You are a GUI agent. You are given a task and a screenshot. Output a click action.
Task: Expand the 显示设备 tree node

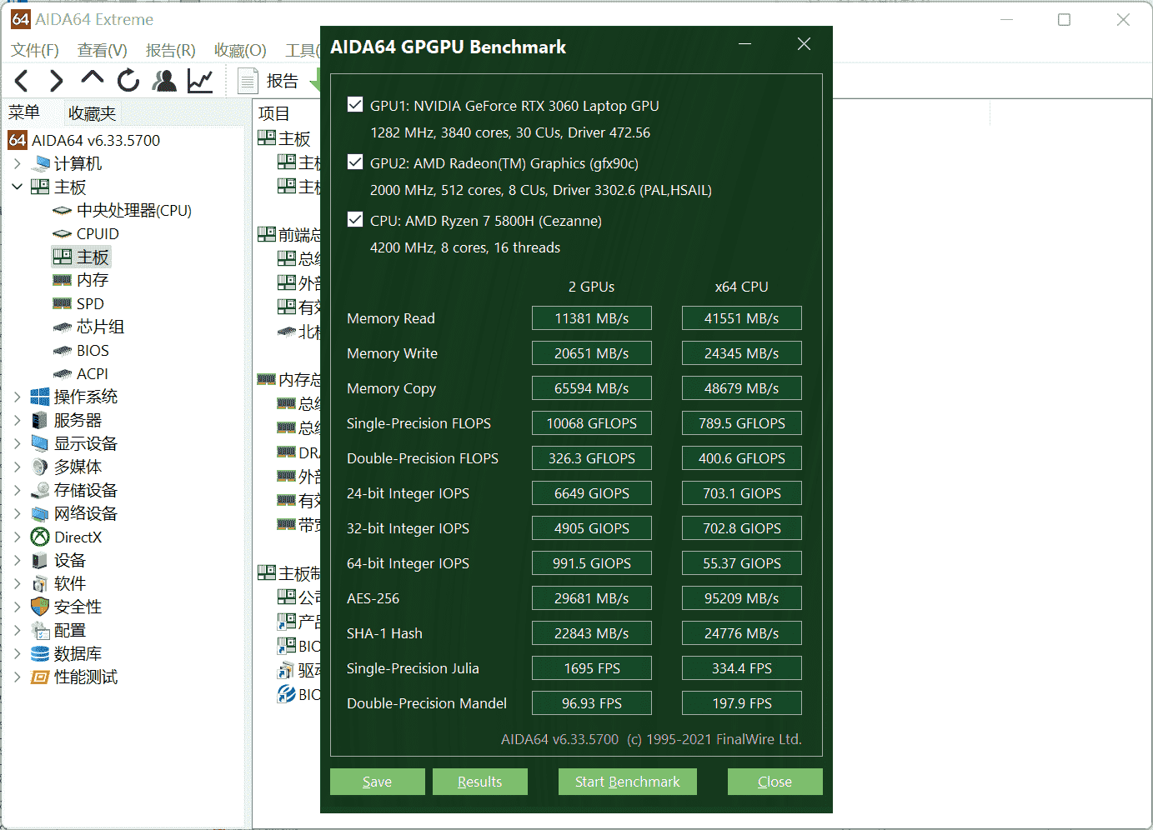tap(17, 443)
